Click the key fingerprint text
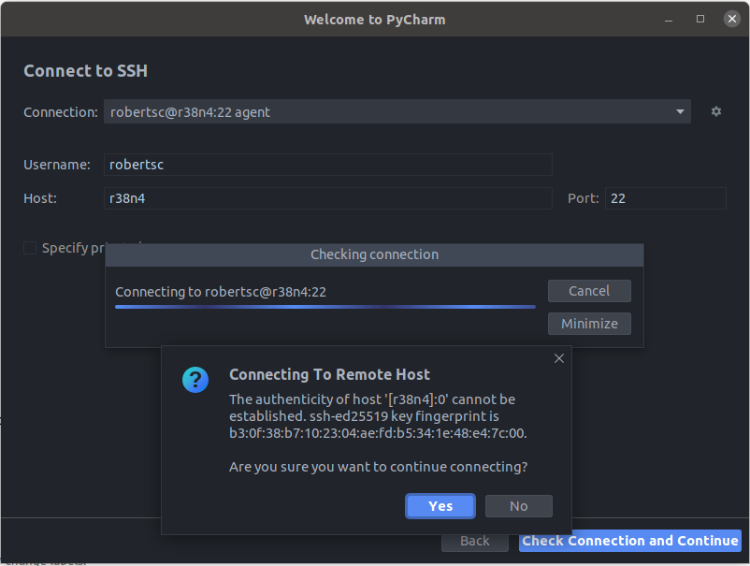750x566 pixels. 378,433
